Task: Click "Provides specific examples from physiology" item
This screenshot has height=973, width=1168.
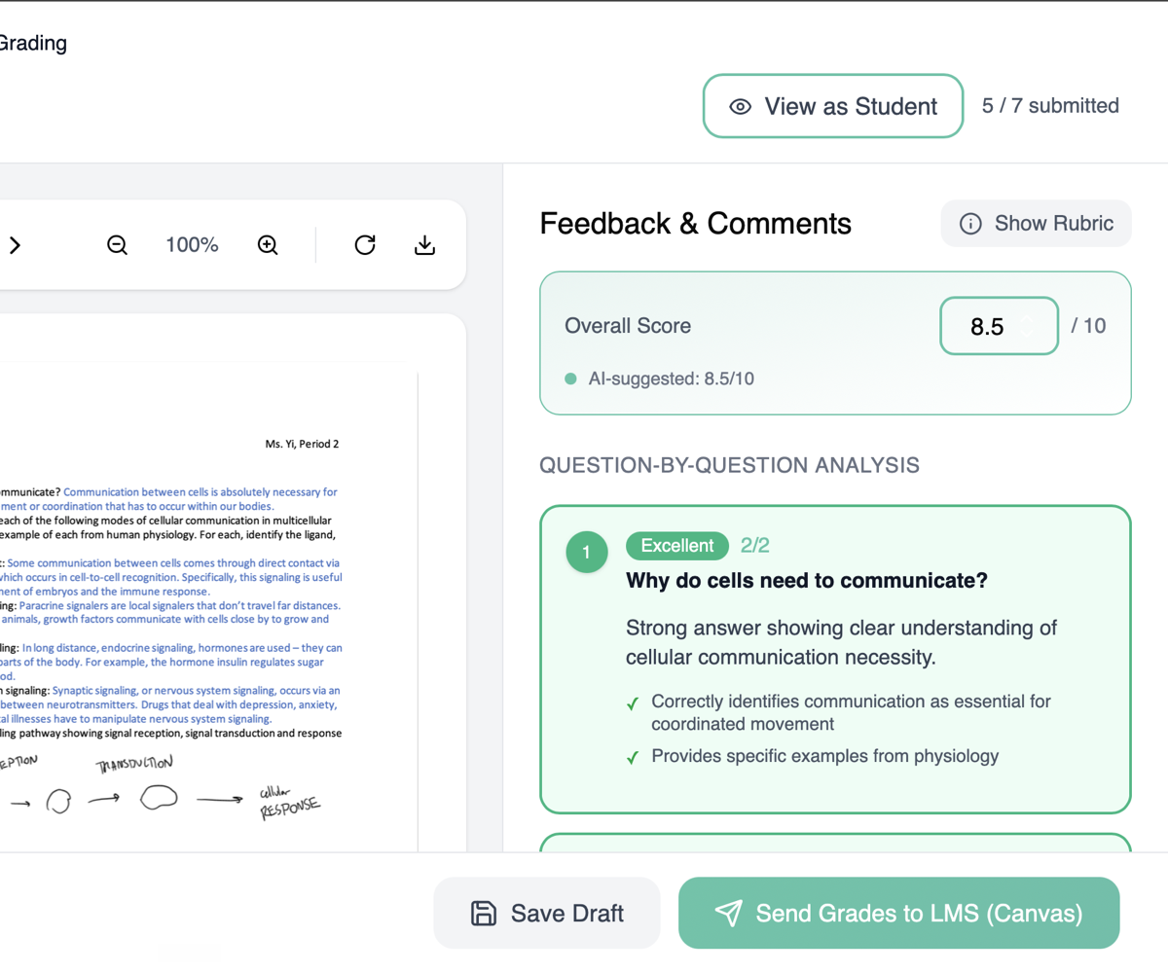Action: tap(824, 756)
